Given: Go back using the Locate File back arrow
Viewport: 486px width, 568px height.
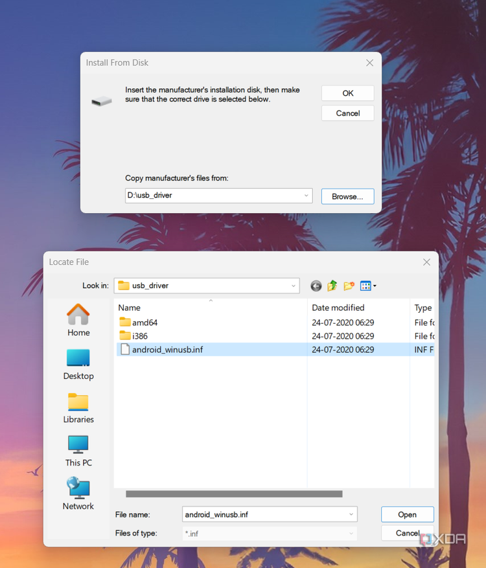Looking at the screenshot, I should pos(316,286).
